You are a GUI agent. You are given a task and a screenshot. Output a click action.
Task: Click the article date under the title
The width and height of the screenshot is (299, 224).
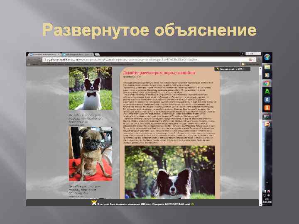(132, 77)
